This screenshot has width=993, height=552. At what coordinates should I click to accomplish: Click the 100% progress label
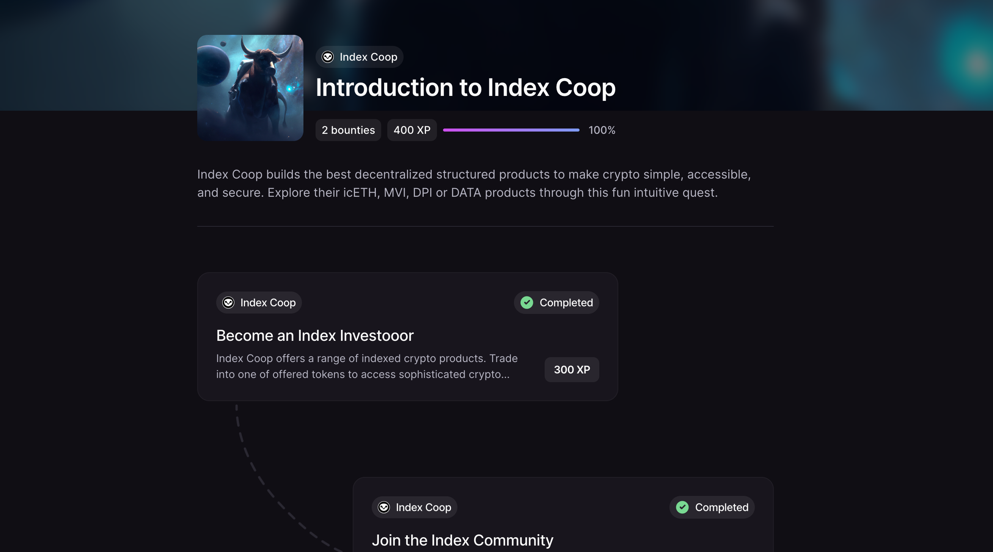point(601,130)
